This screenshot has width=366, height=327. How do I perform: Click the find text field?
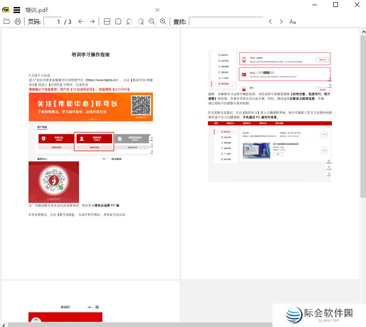click(226, 21)
